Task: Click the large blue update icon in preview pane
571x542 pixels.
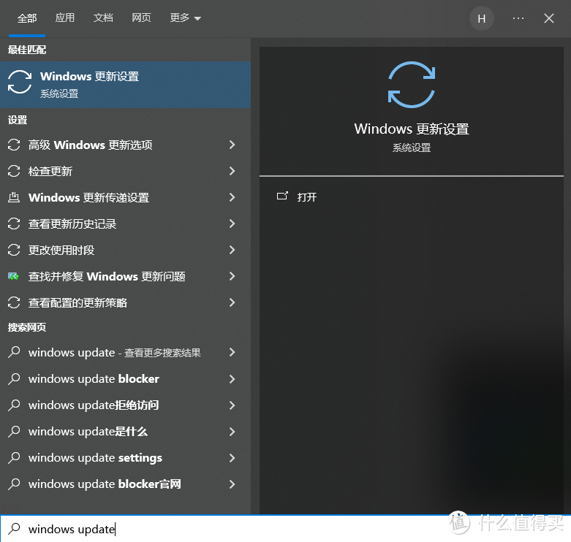Action: click(x=412, y=85)
